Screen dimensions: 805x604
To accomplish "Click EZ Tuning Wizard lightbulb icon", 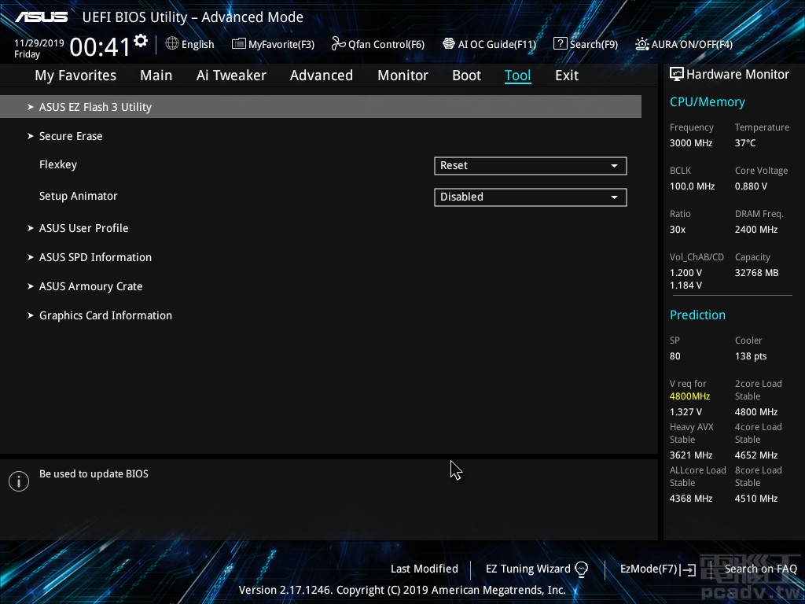I will tap(582, 569).
